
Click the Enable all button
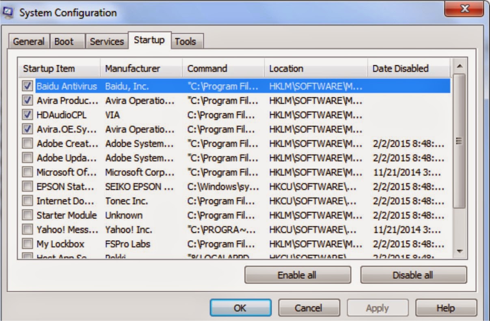tap(298, 275)
